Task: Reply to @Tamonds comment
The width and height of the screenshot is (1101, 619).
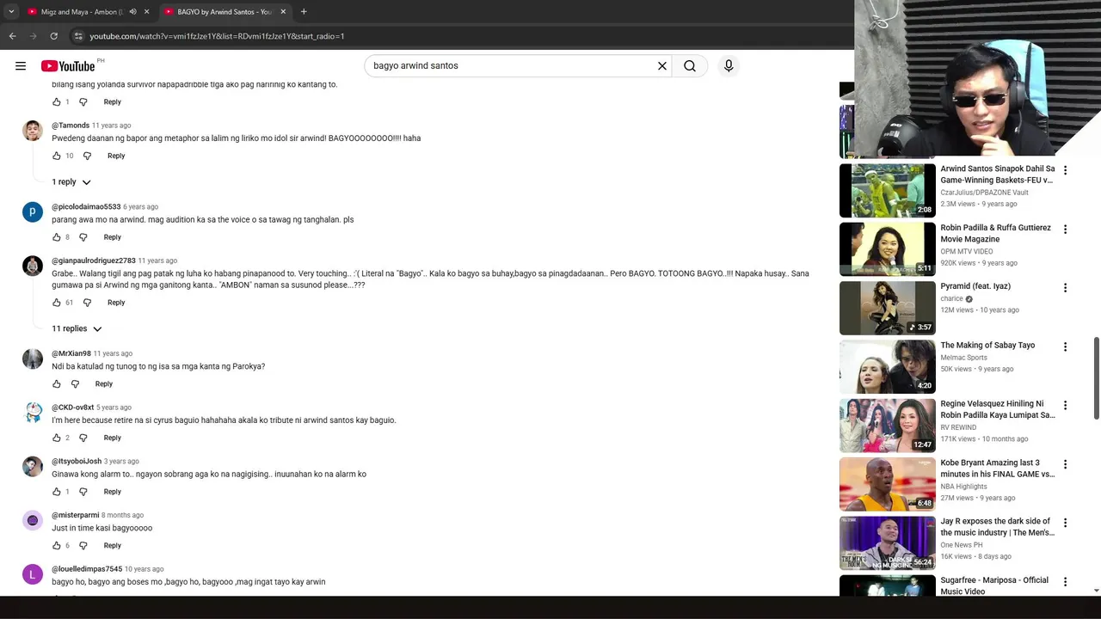Action: (116, 156)
